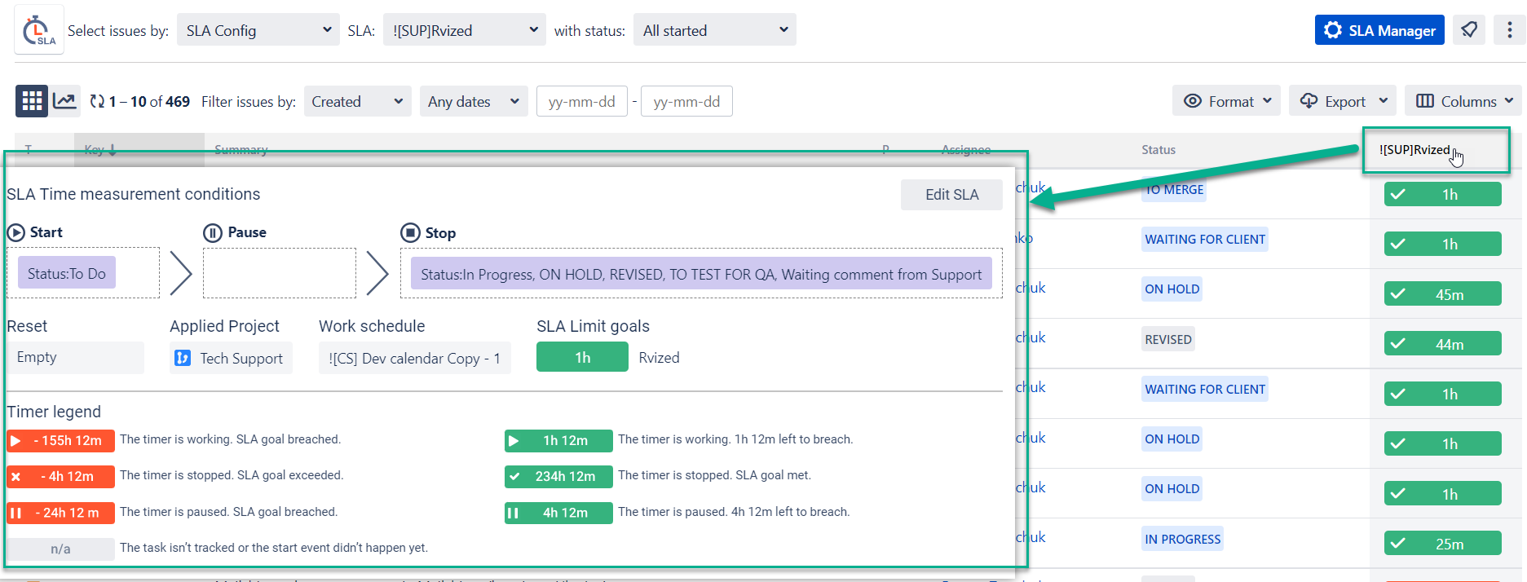1527x582 pixels.
Task: Open the three-dot more options menu
Action: tap(1509, 30)
